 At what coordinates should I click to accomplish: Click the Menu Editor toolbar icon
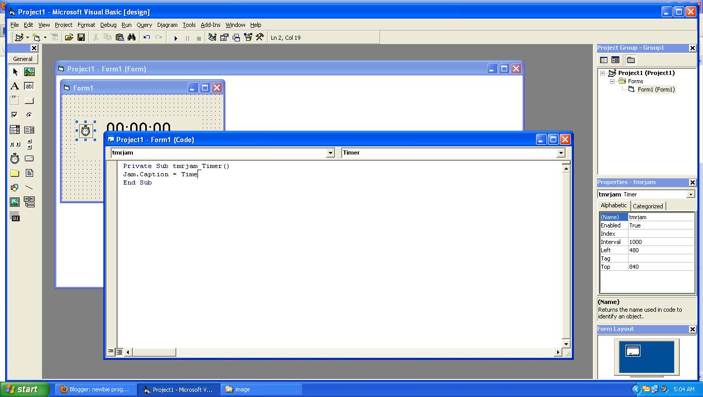click(x=54, y=37)
